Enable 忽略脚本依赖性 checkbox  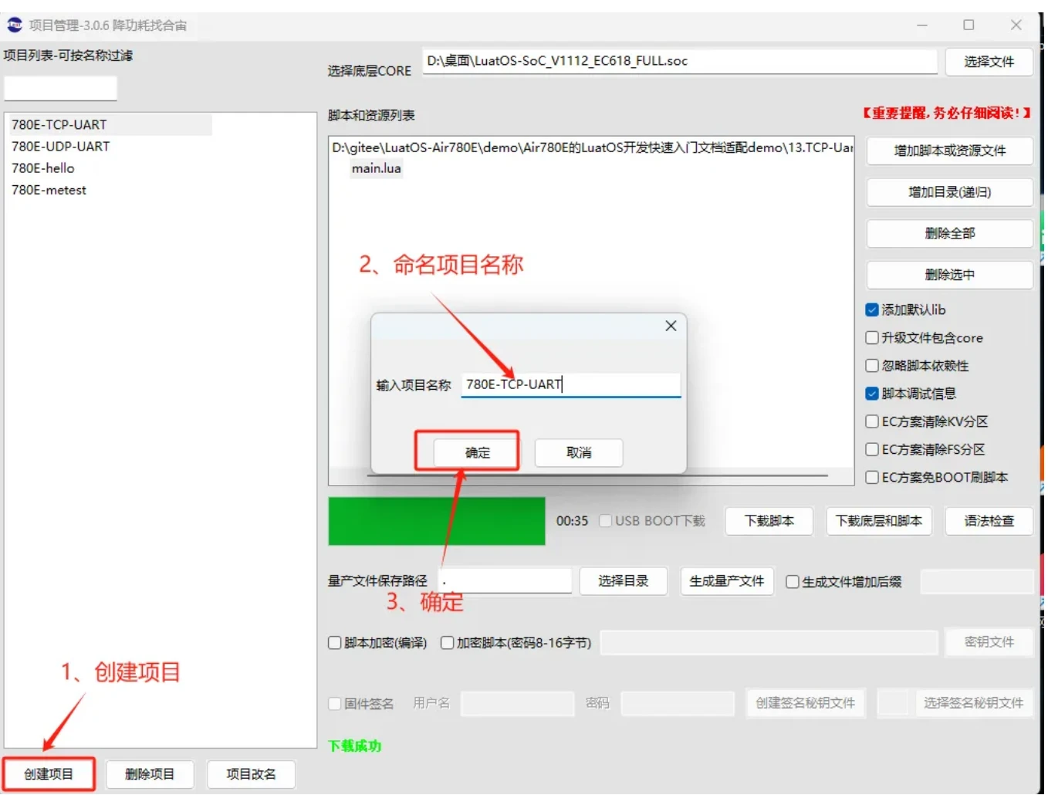pyautogui.click(x=872, y=365)
